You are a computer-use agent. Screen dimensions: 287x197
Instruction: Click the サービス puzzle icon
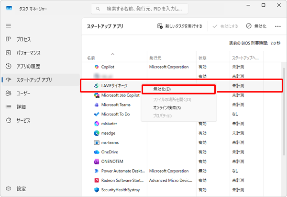click(9, 120)
